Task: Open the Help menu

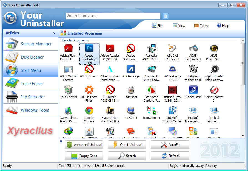Action: point(223,26)
